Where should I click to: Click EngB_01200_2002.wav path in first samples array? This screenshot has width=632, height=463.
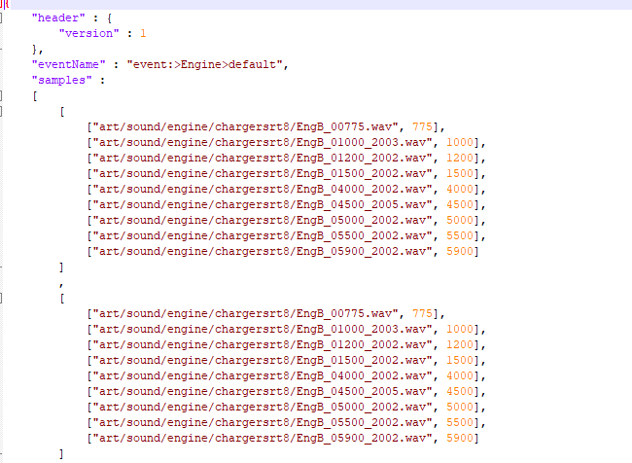263,159
